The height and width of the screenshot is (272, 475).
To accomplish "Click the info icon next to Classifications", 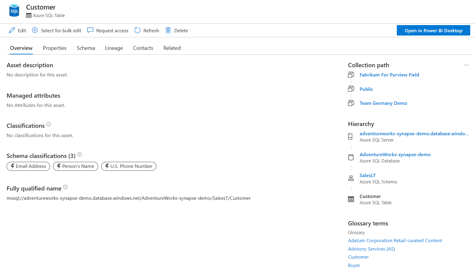I will [49, 124].
